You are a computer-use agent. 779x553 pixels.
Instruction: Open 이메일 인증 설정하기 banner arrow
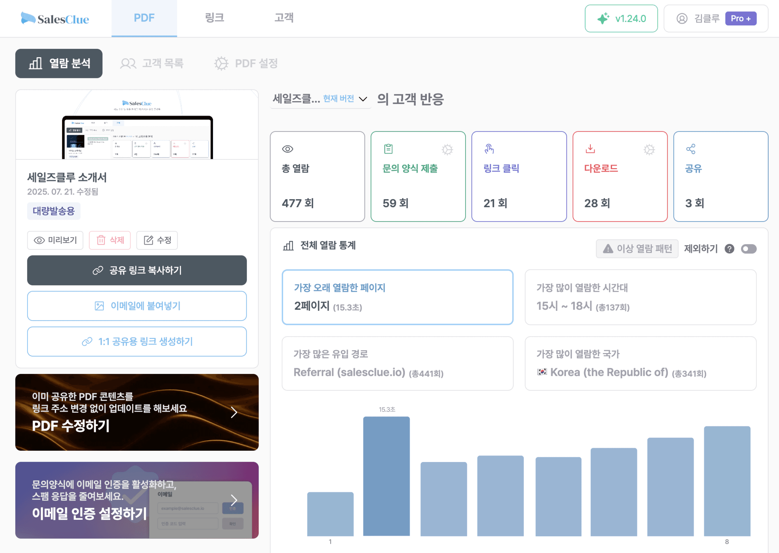(x=234, y=500)
